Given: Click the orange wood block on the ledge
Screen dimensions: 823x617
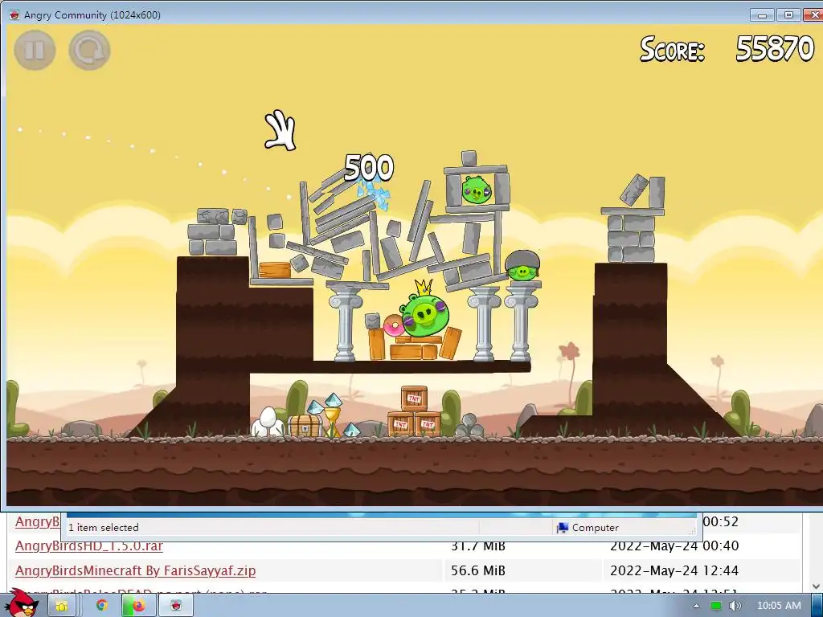Looking at the screenshot, I should (275, 270).
